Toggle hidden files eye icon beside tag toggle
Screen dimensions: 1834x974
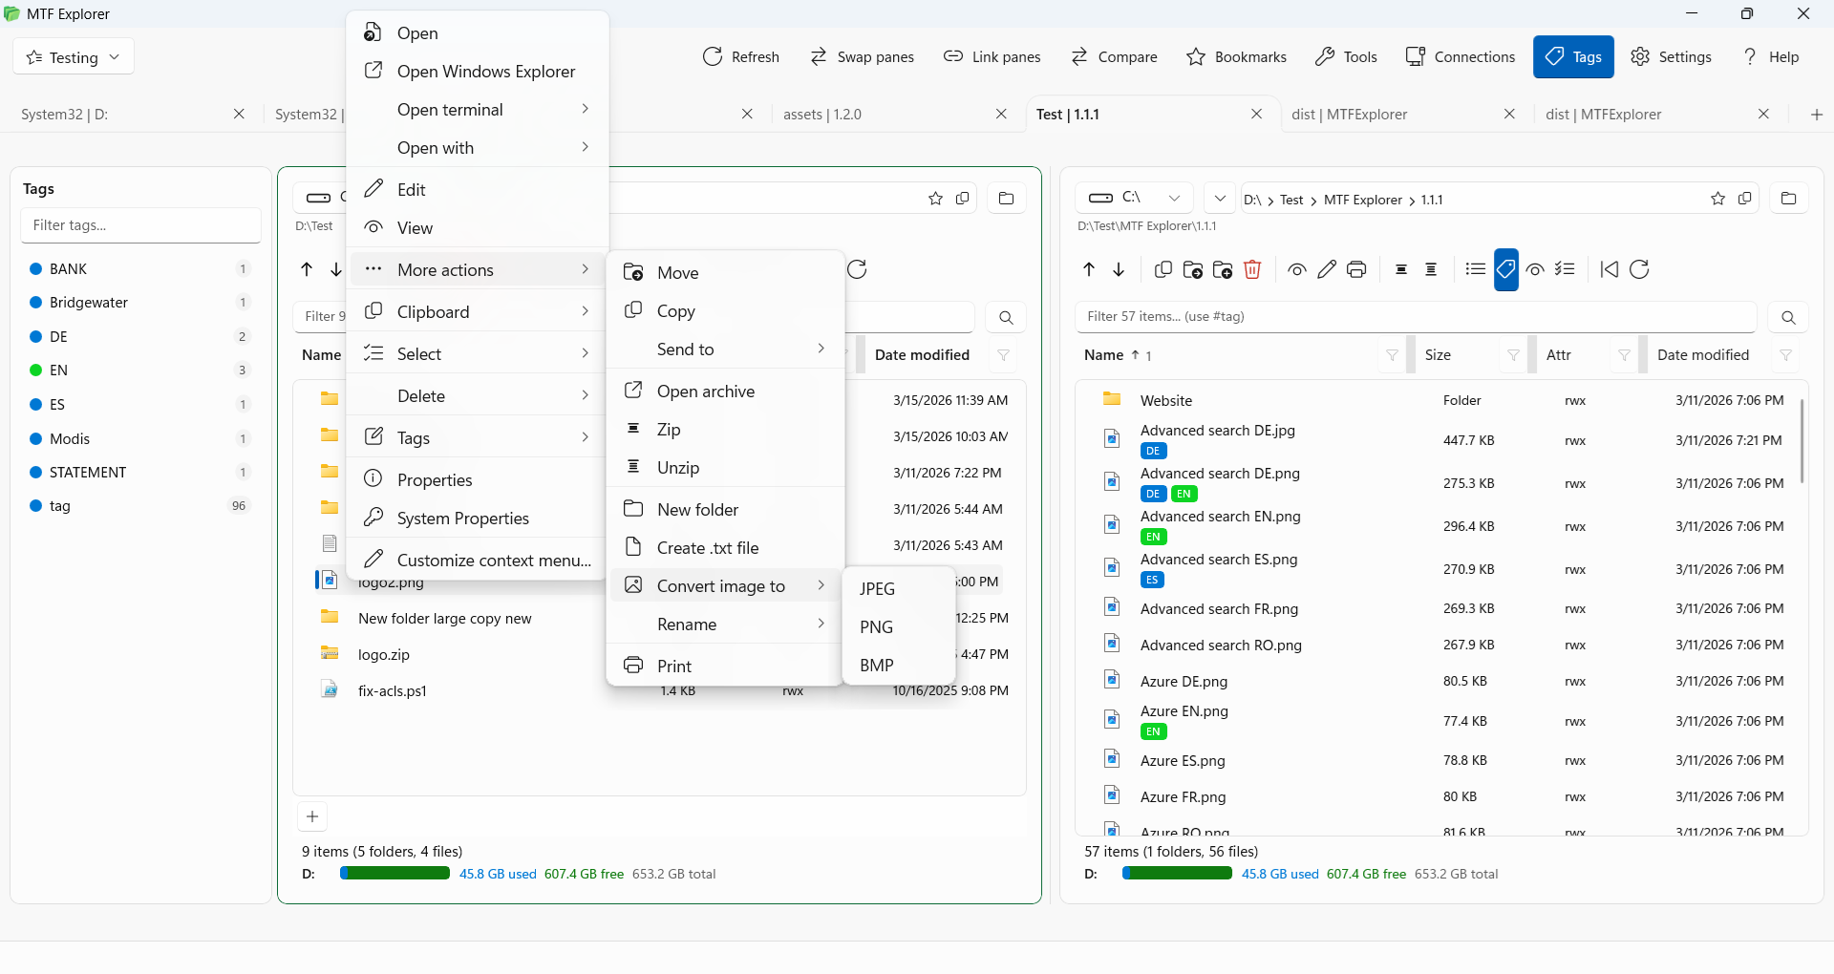[1535, 269]
